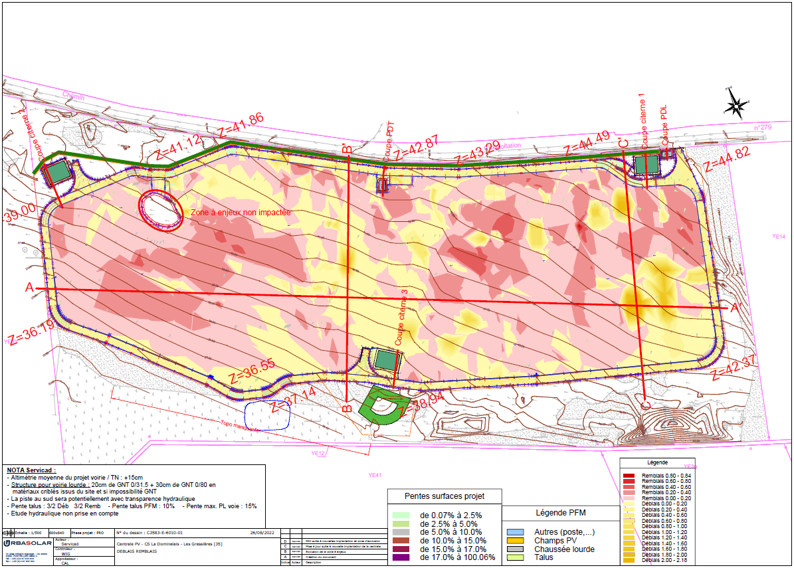Select the green cistern 3 rectangle
The image size is (794, 568).
[389, 360]
